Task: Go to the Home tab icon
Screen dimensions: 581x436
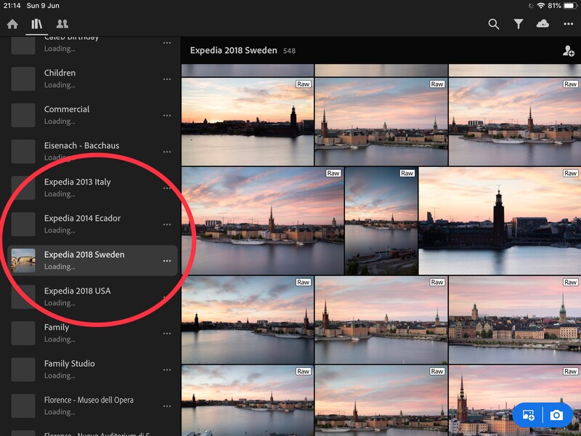Action: click(x=12, y=24)
